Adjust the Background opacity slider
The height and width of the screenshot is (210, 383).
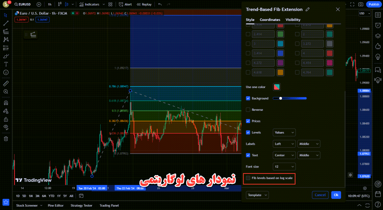pyautogui.click(x=290, y=98)
